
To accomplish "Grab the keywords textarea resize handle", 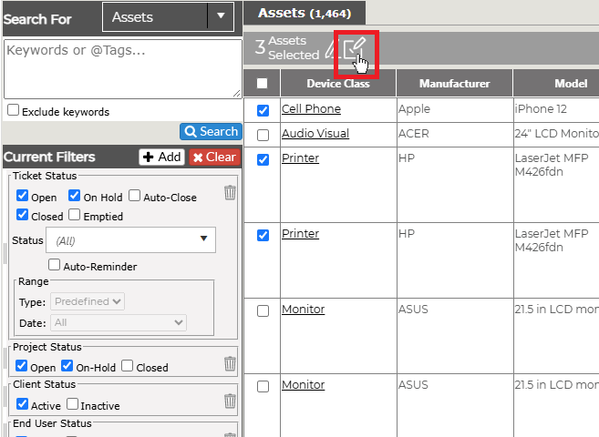I will coord(236,94).
